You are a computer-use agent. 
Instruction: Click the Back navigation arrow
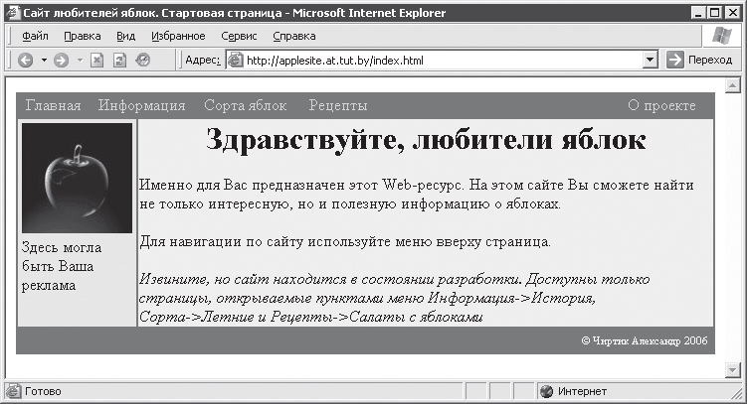click(x=25, y=61)
